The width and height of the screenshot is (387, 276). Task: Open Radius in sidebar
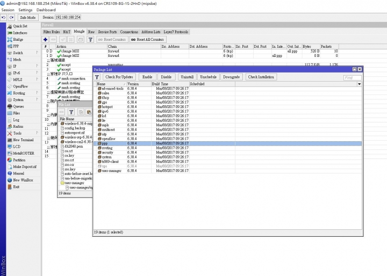coord(18,126)
